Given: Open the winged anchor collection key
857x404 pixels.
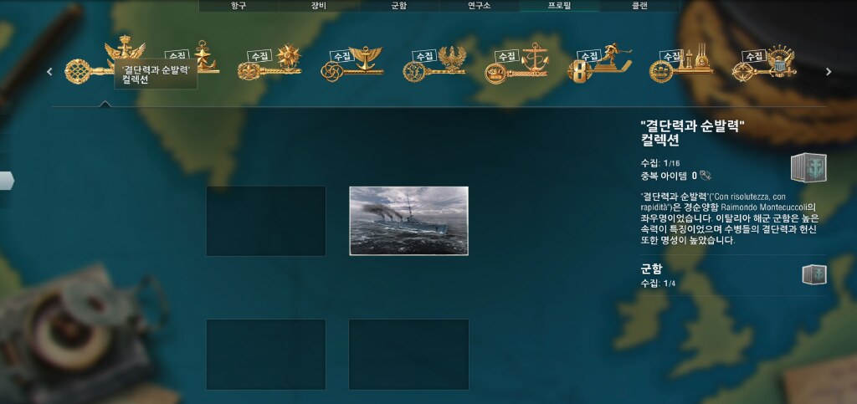Looking at the screenshot, I should 352,64.
